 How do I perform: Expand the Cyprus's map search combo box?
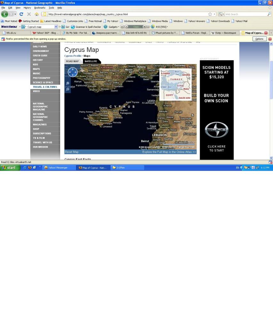[56, 27]
